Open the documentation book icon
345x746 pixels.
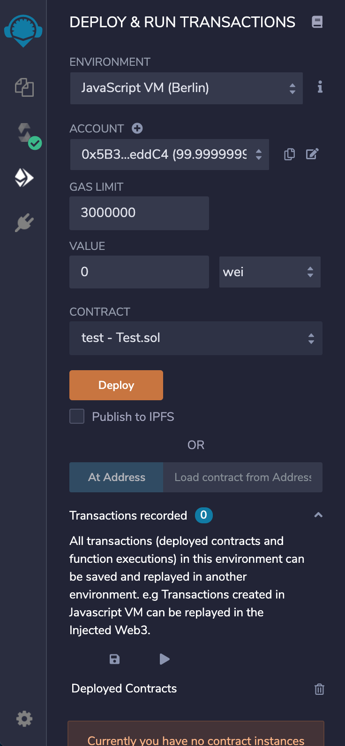(317, 22)
